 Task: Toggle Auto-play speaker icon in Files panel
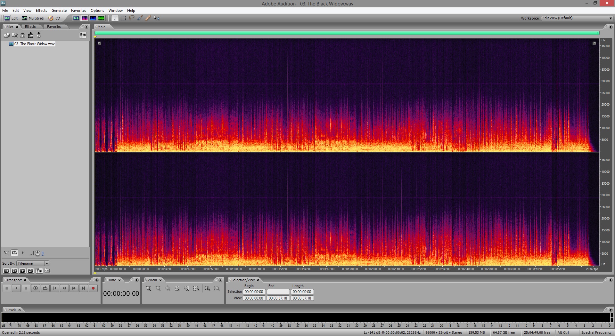[6, 253]
